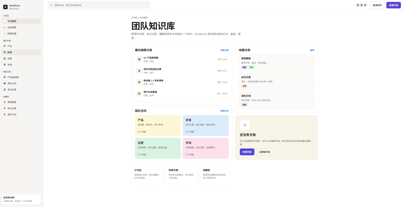Screen dimensions: 406x207
Task: Open the 查看全部 link
Action: [x=224, y=50]
